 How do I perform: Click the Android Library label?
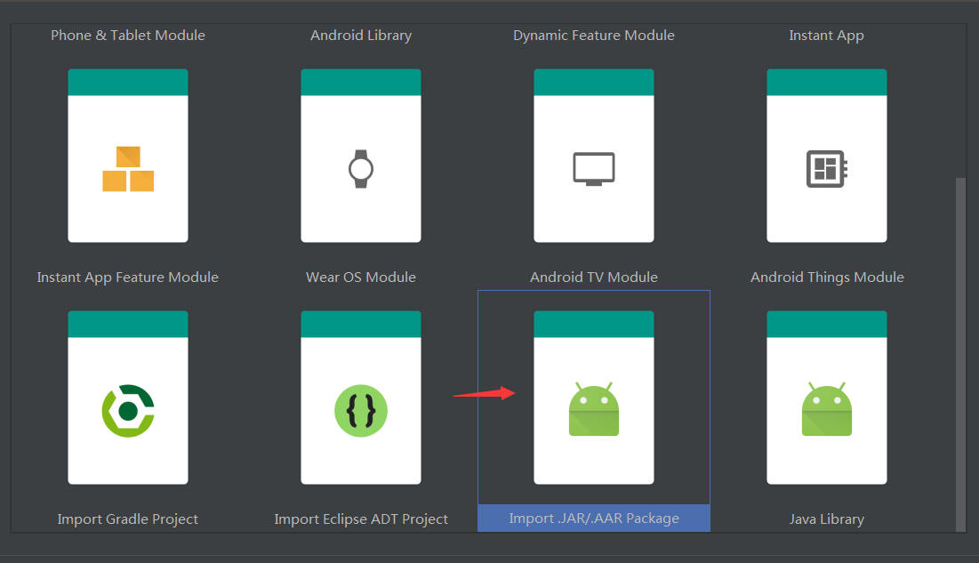[x=361, y=36]
